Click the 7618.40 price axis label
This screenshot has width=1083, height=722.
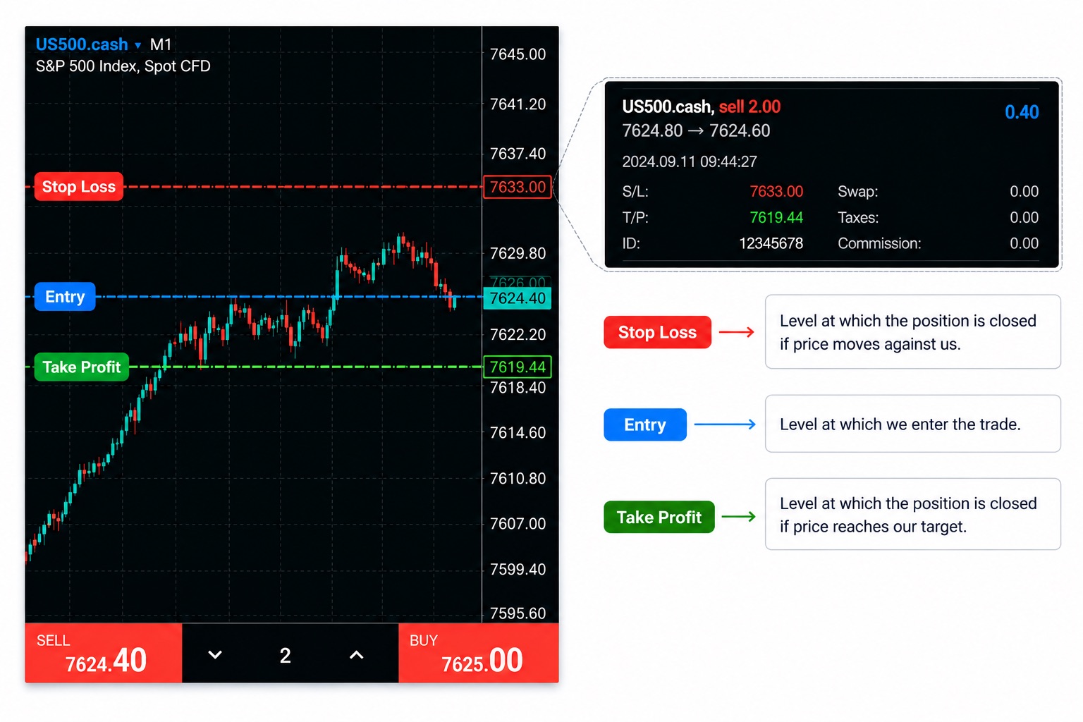[518, 388]
